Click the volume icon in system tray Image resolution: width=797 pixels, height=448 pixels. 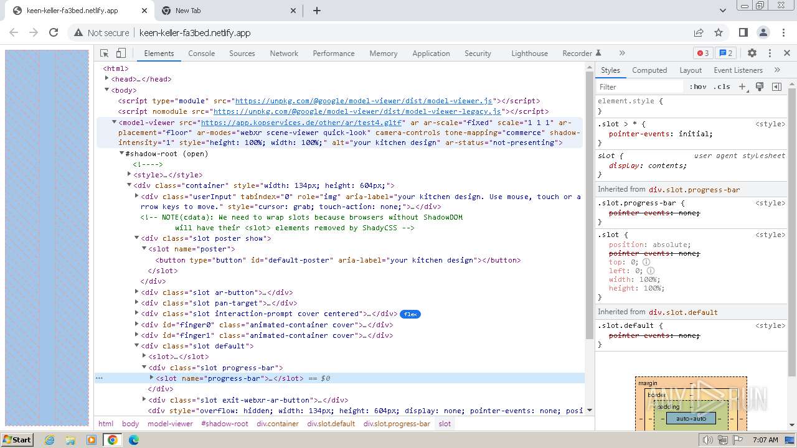click(707, 440)
